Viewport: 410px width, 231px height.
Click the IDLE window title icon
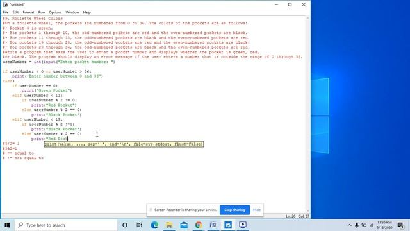6,4
